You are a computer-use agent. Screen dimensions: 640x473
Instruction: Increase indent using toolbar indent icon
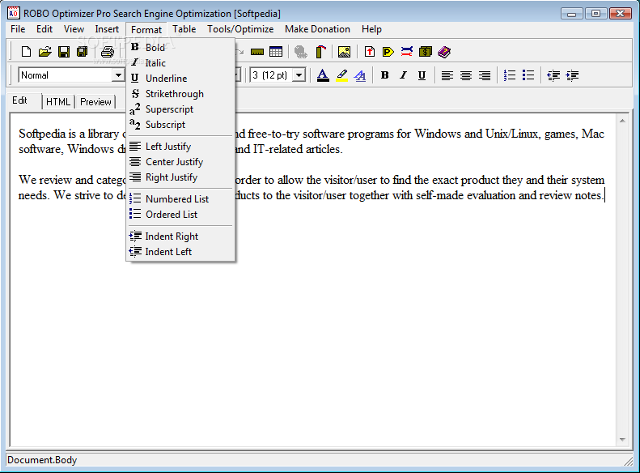tap(572, 75)
